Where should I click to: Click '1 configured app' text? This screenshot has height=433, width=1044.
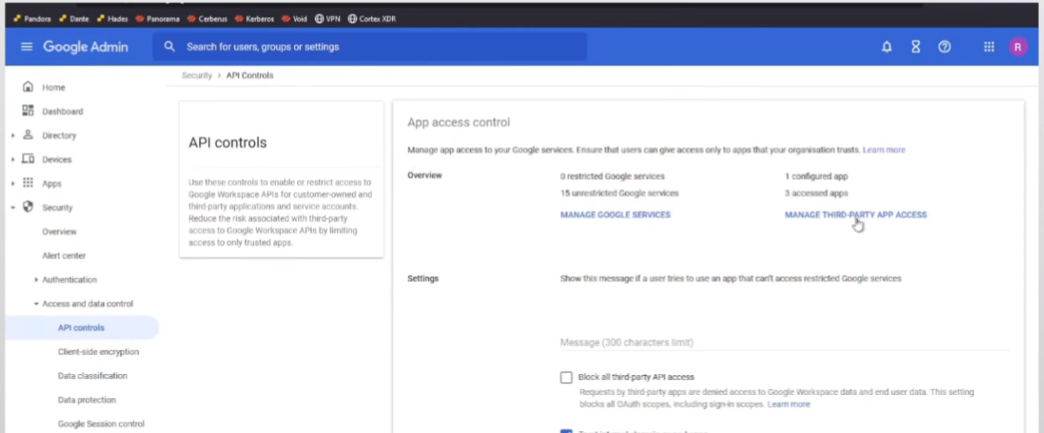tap(816, 176)
